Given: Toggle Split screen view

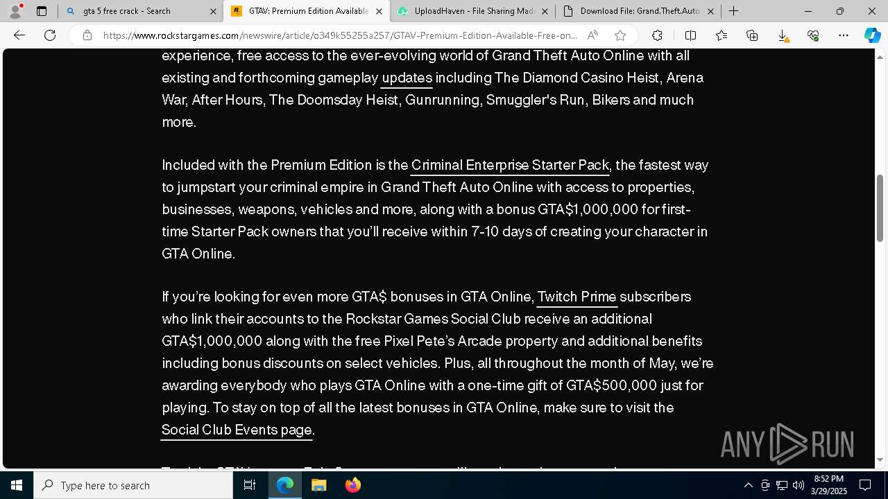Looking at the screenshot, I should click(x=690, y=35).
